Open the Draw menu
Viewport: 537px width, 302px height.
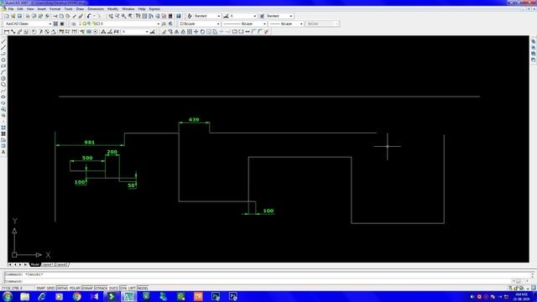coord(80,9)
